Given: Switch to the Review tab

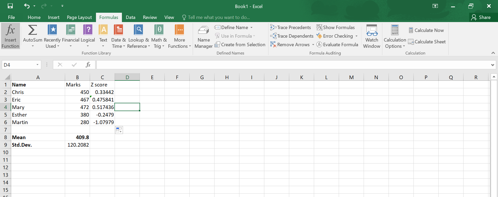Looking at the screenshot, I should pyautogui.click(x=150, y=17).
